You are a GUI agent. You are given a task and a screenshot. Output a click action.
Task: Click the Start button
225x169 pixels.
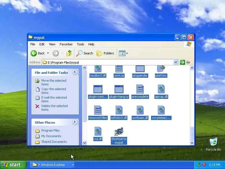point(13,165)
